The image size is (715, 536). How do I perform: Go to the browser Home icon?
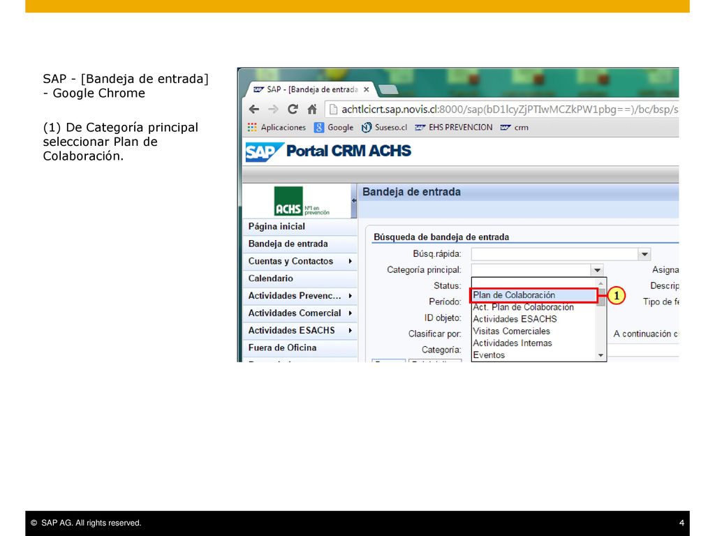312,110
